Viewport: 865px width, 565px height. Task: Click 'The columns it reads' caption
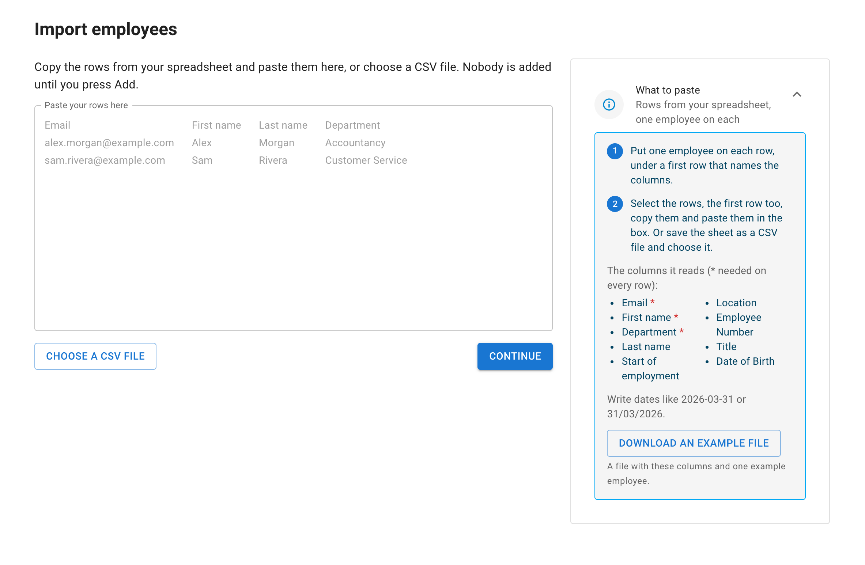click(x=687, y=278)
